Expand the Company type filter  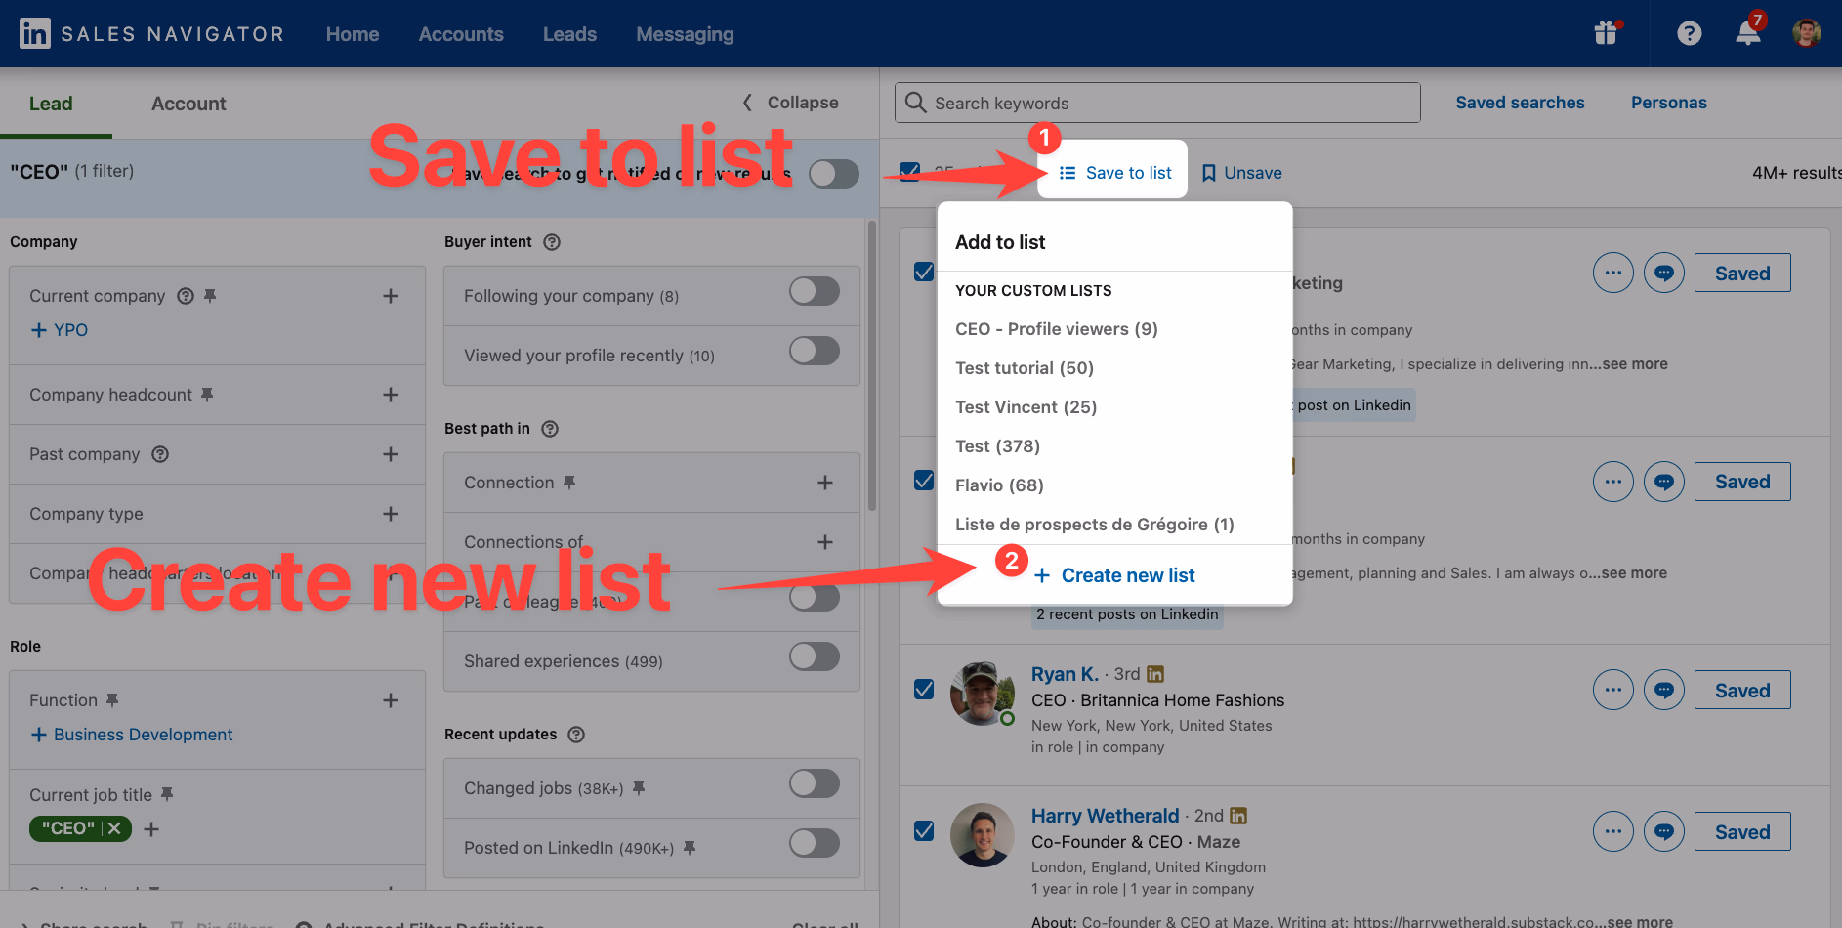click(x=391, y=514)
